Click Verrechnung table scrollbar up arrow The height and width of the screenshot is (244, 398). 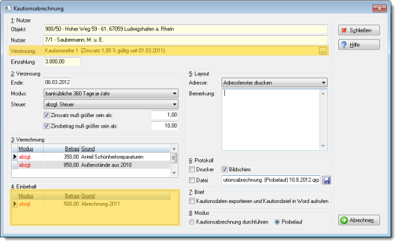coord(174,149)
